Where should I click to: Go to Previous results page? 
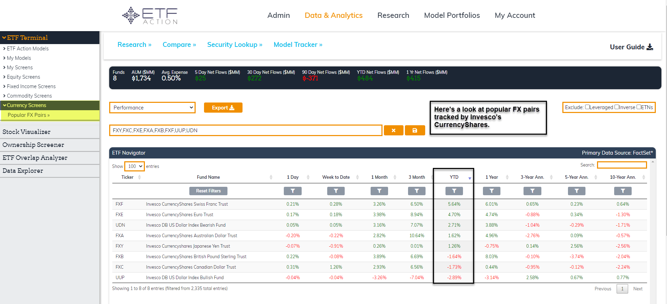coord(603,289)
